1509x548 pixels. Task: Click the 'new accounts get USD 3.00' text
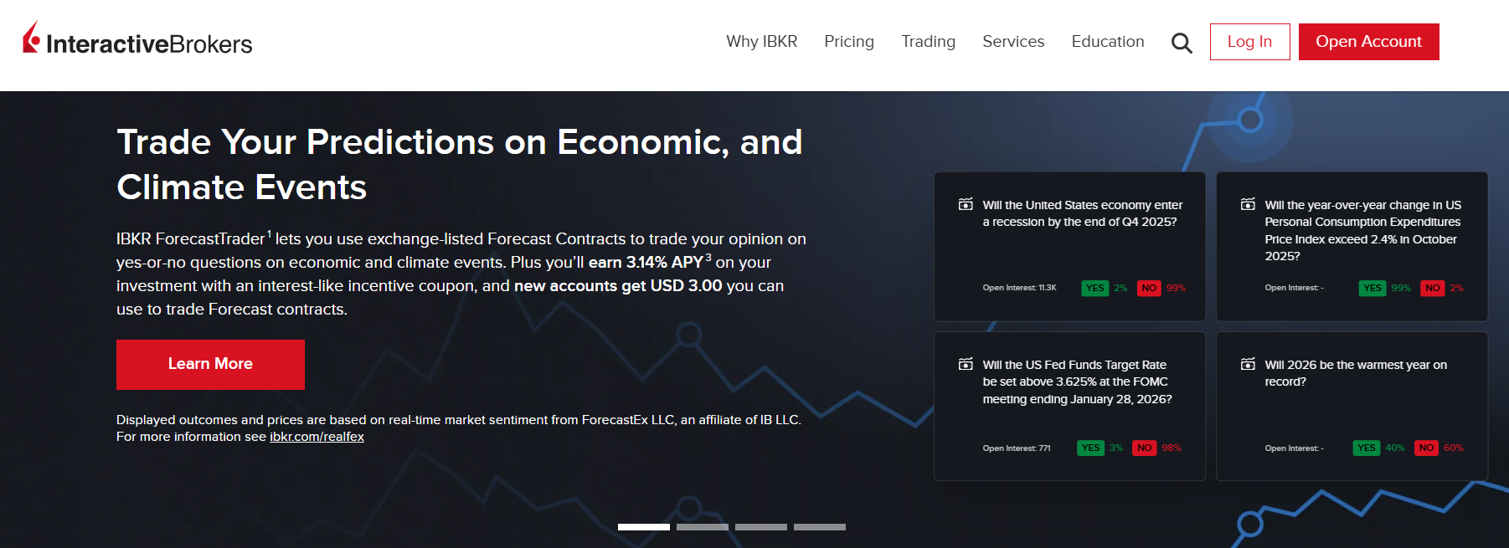[618, 285]
